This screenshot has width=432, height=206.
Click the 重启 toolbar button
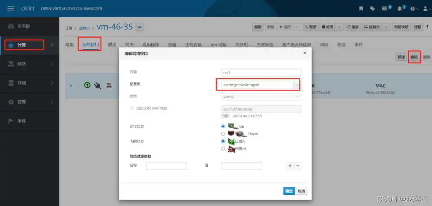point(353,27)
